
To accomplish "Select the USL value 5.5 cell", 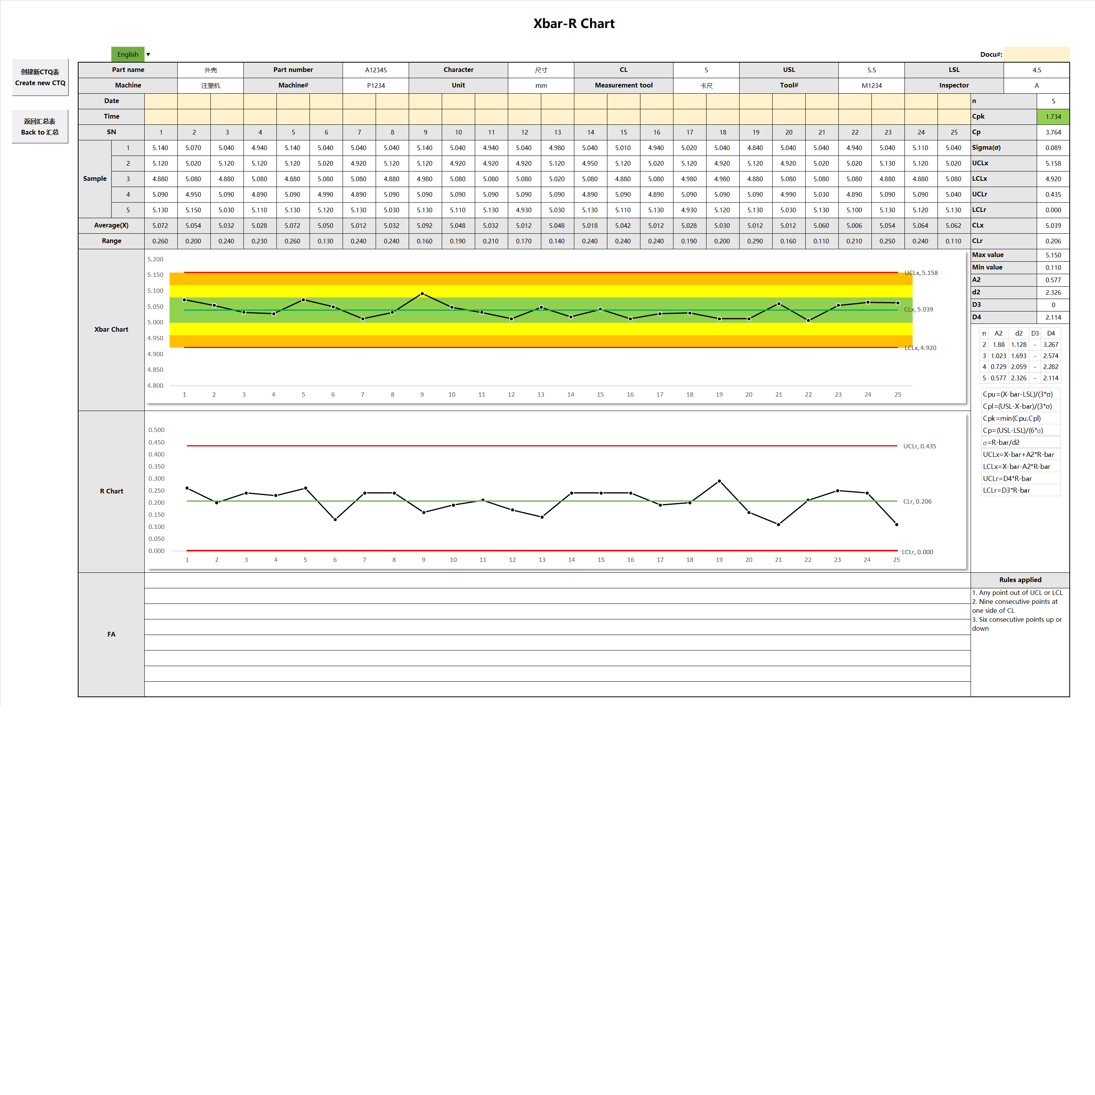I will 872,70.
